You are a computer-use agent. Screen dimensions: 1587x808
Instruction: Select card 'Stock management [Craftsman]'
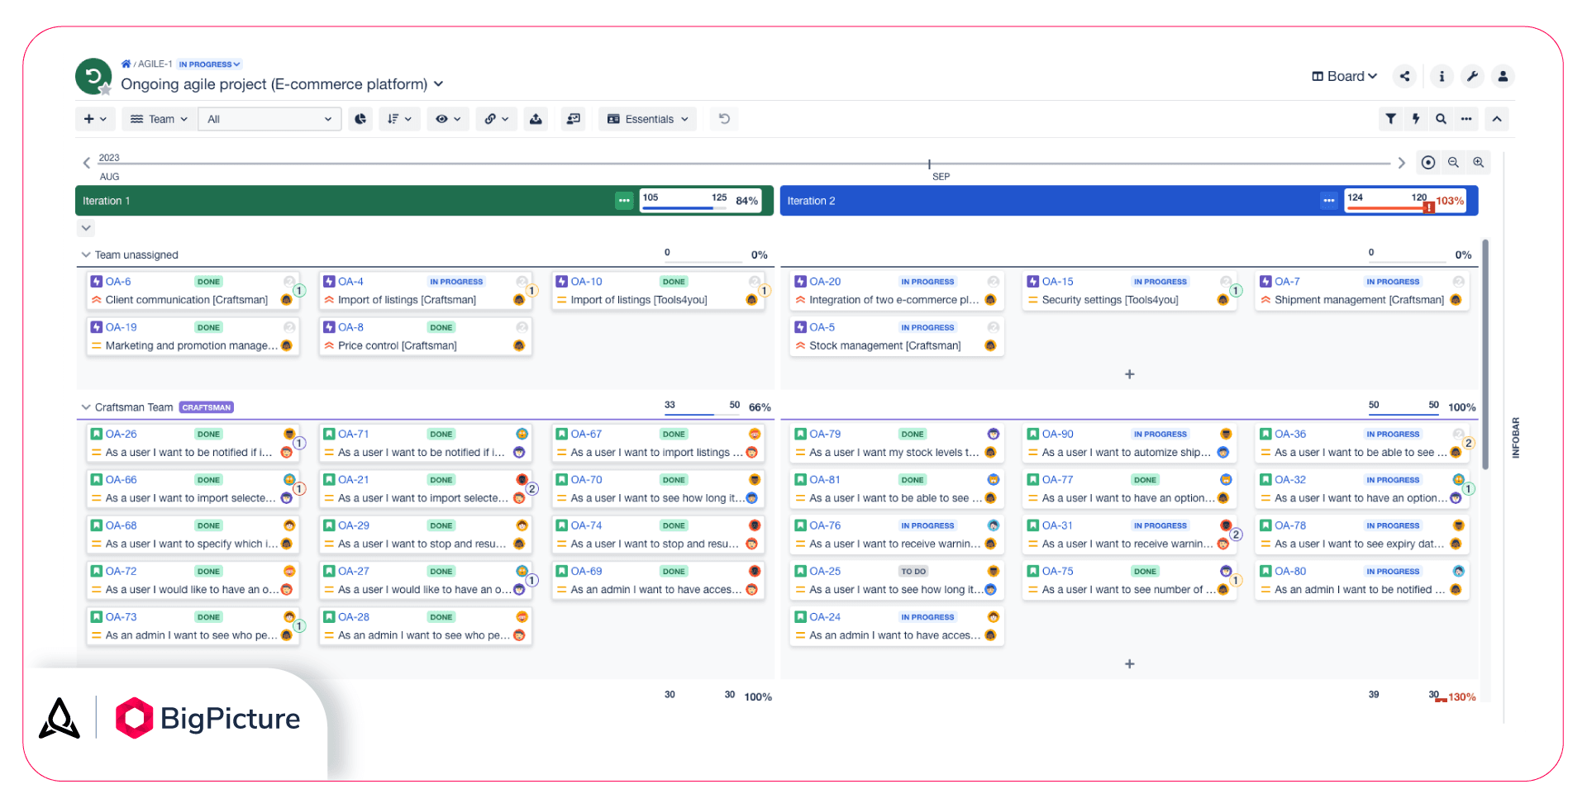[897, 336]
